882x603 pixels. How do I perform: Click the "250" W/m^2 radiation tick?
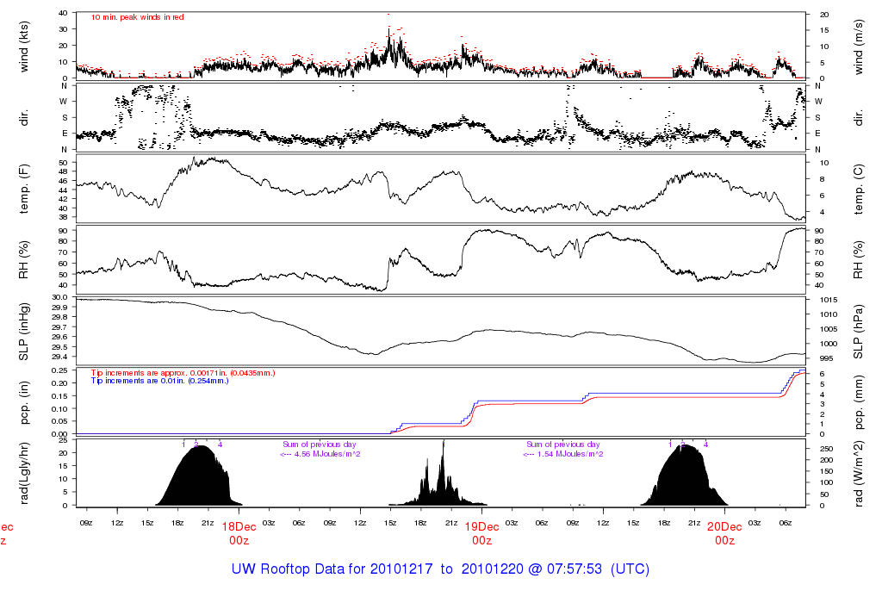[826, 449]
